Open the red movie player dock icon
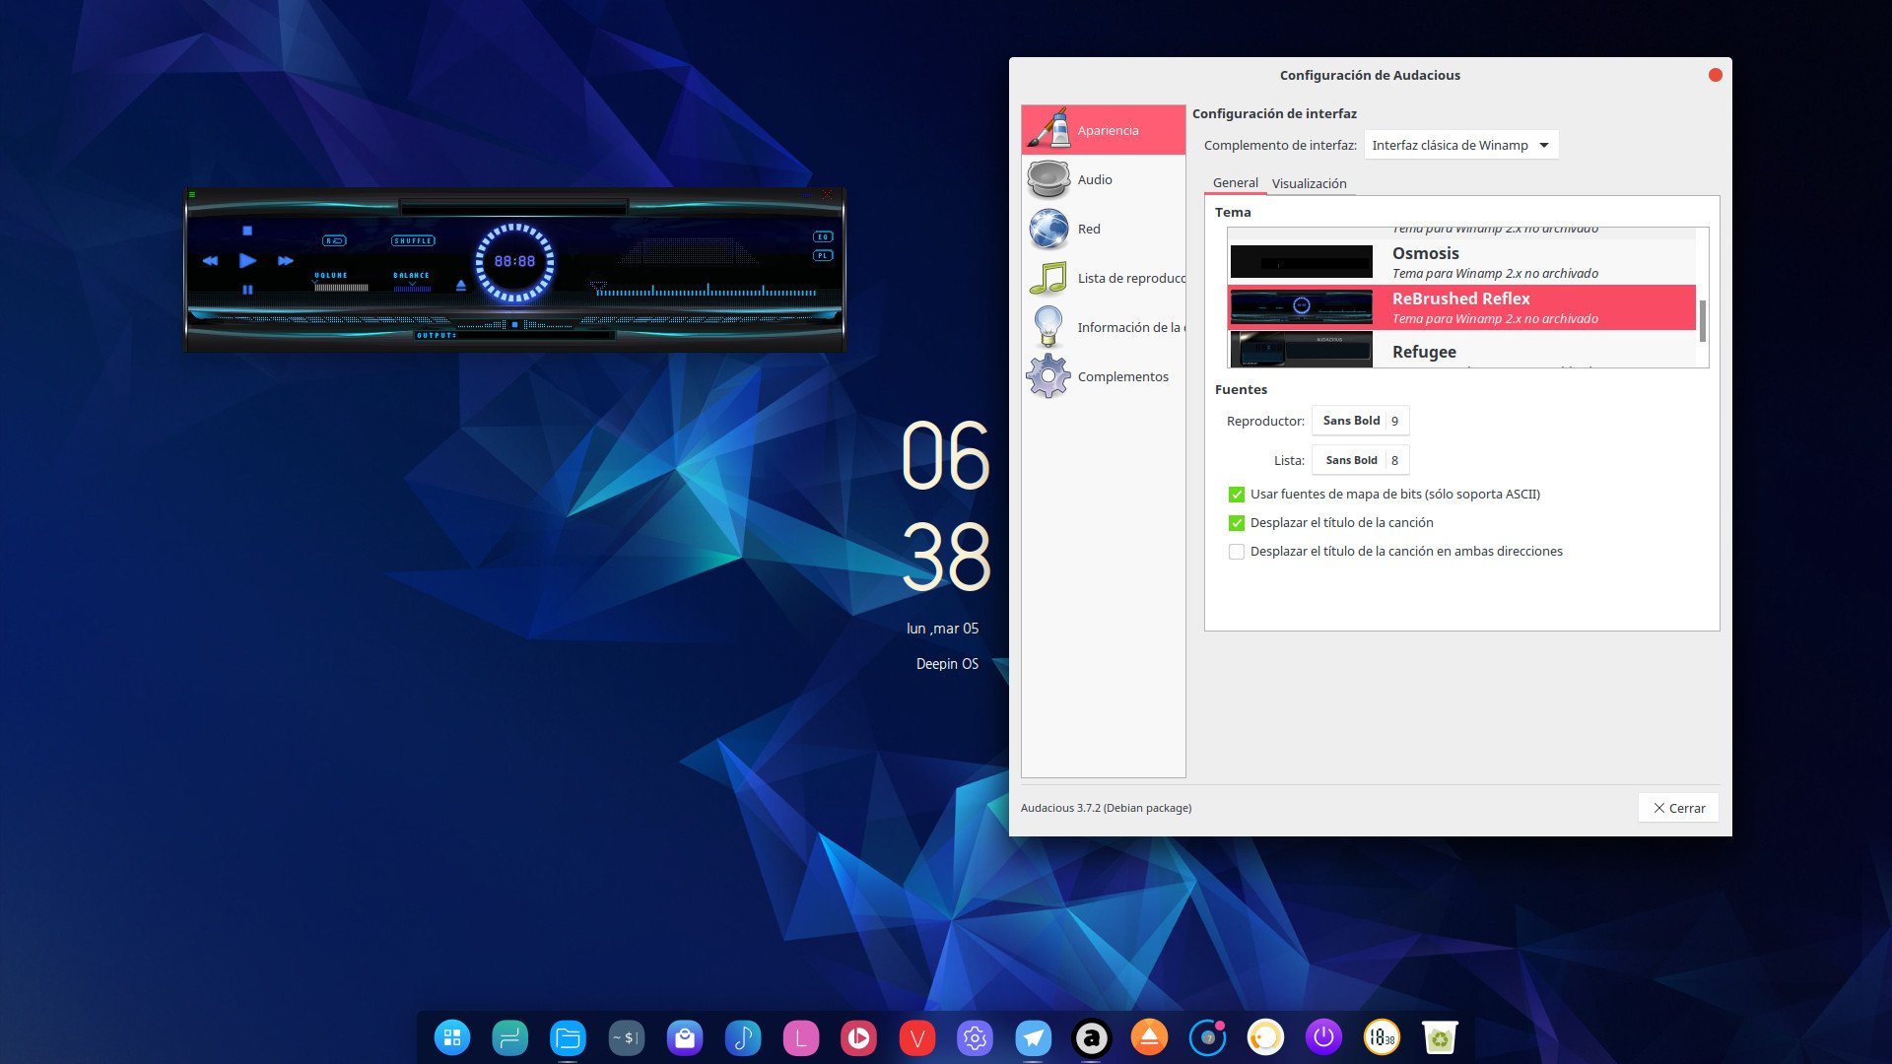Screen dimensions: 1892x1064 coord(858,1036)
